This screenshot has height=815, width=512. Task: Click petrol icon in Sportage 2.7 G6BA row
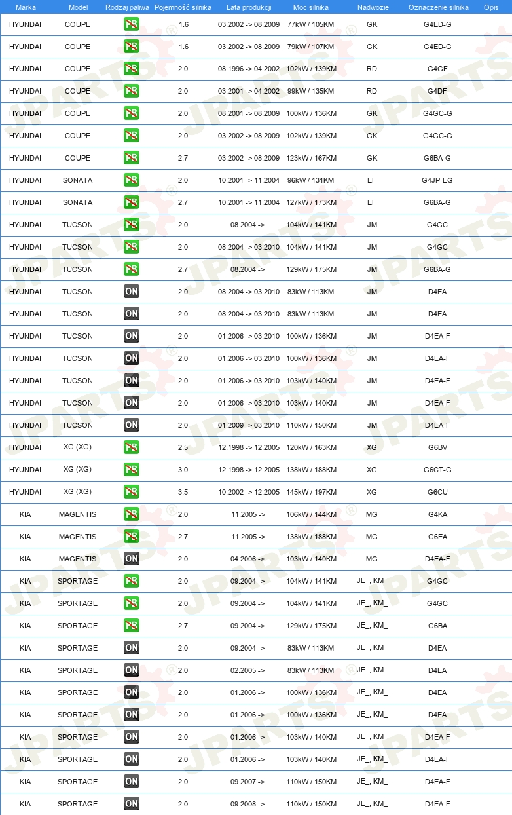click(x=132, y=626)
